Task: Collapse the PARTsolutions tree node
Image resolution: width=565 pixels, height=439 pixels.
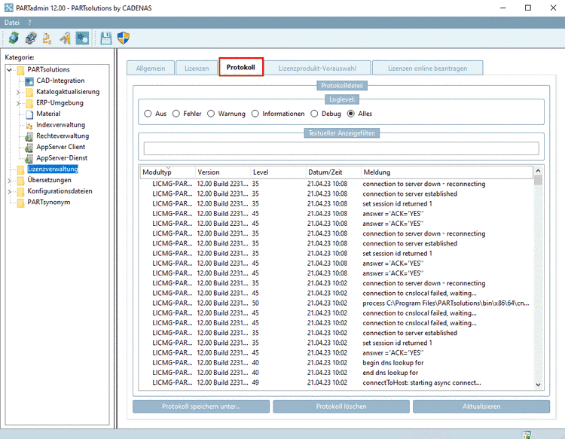Action: [9, 69]
